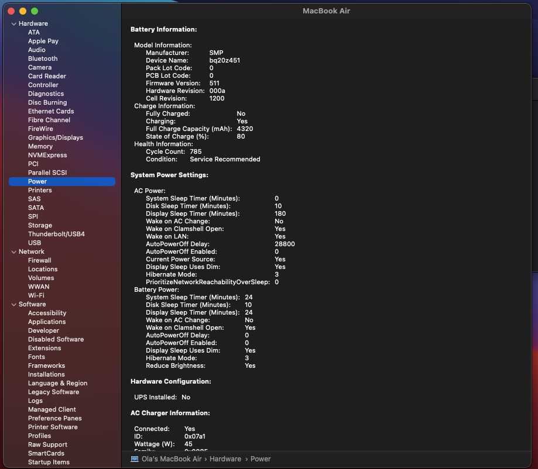Viewport: 538px width, 469px height.
Task: Select Developer under Software
Action: (43, 330)
